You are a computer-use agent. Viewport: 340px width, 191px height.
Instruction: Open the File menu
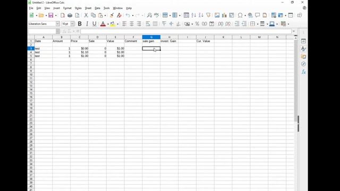pos(31,8)
